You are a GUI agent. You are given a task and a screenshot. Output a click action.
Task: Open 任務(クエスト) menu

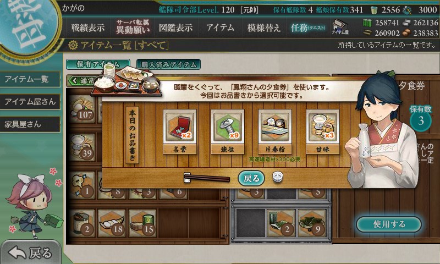pos(308,28)
